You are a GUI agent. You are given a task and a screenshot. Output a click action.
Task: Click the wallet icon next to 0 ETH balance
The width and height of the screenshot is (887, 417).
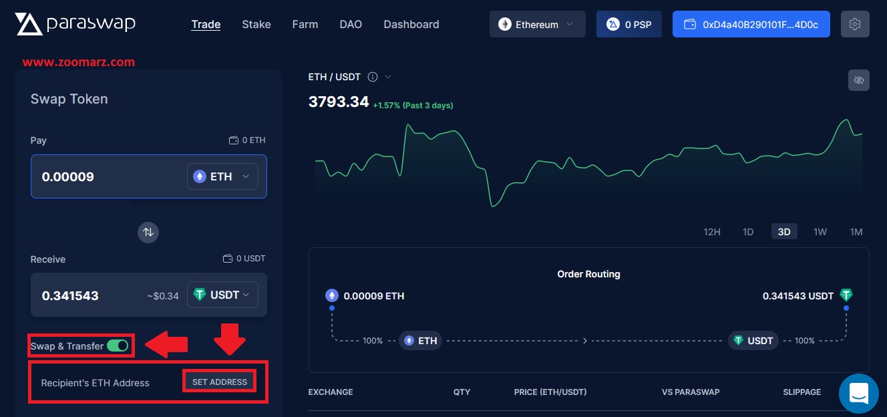234,140
